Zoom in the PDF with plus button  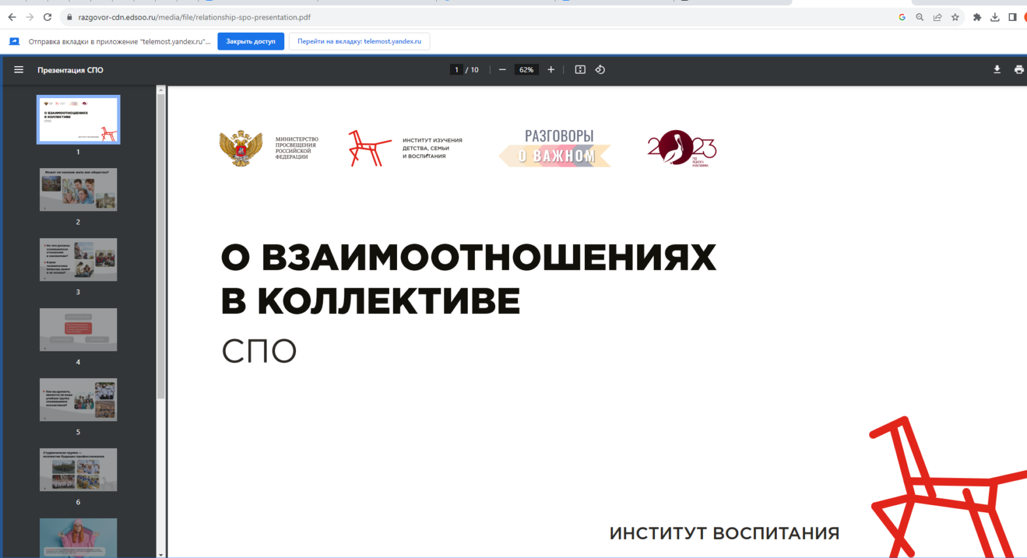pos(551,70)
